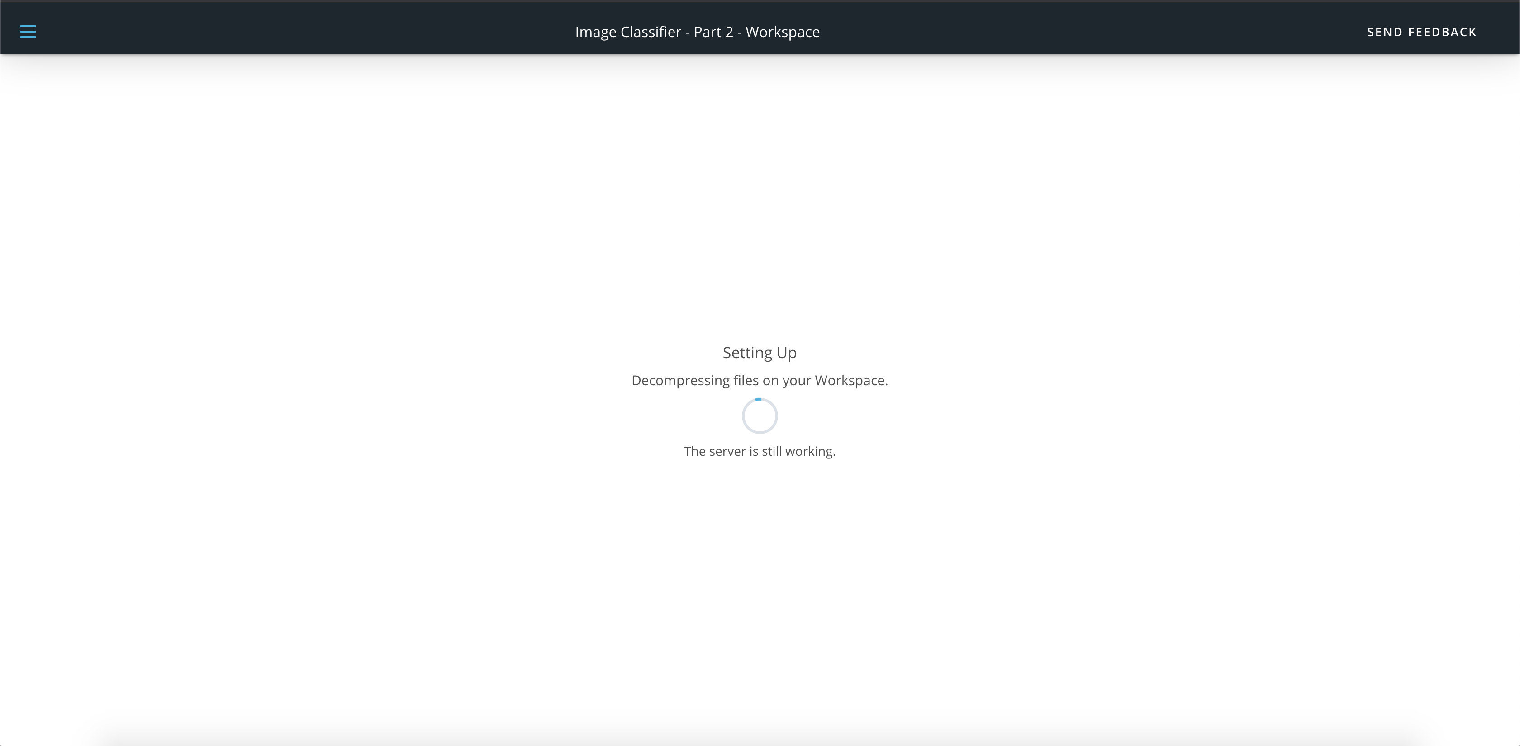Click the word 'Up' in the heading
The width and height of the screenshot is (1520, 746).
click(787, 353)
